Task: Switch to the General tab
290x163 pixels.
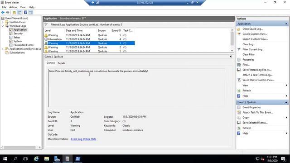Action: tap(51, 63)
